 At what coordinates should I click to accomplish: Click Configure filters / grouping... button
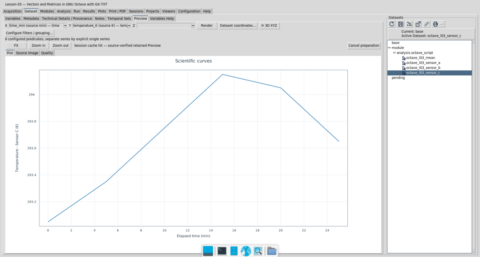[29, 33]
